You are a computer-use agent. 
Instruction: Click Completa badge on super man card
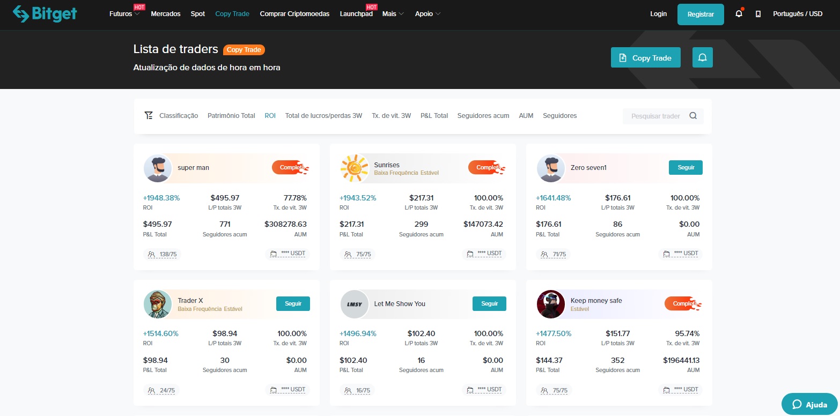(x=290, y=168)
